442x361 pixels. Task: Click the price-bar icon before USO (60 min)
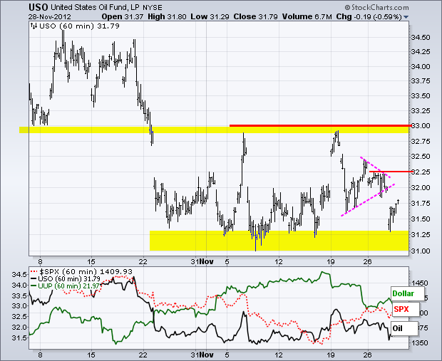pyautogui.click(x=34, y=26)
